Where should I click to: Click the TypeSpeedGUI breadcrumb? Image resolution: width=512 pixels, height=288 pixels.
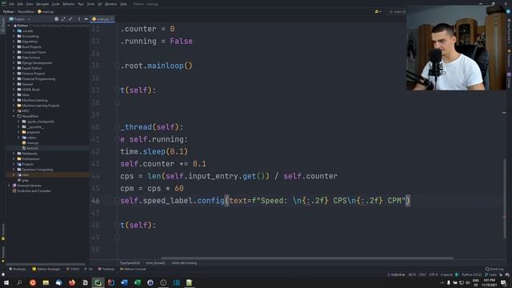[x=130, y=263]
